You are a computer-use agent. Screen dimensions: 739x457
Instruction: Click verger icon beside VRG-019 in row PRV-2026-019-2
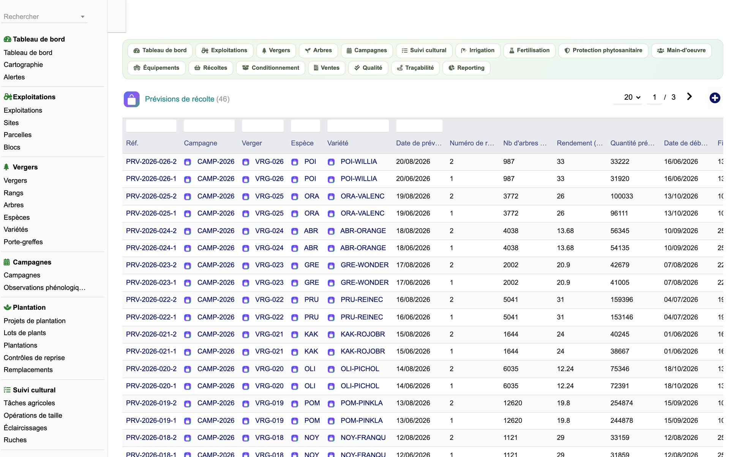point(246,403)
